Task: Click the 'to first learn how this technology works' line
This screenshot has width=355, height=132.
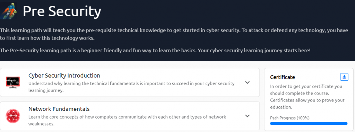Action: click(x=47, y=38)
